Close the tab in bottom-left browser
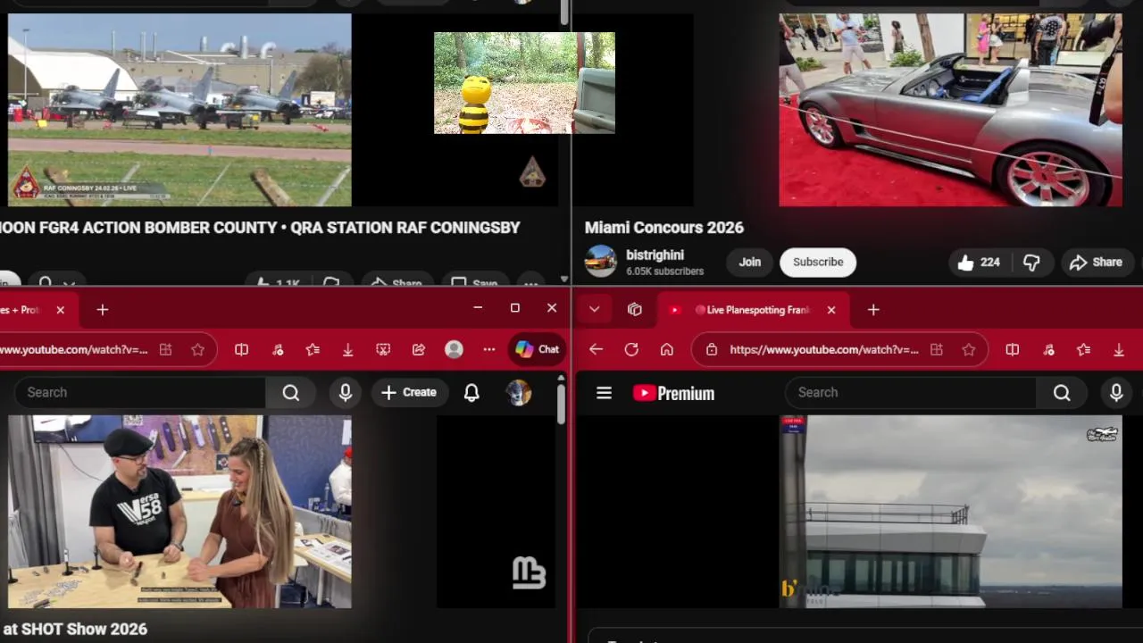This screenshot has height=643, width=1143. pos(60,310)
